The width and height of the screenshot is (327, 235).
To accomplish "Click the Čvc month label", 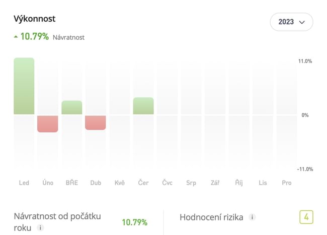I will pyautogui.click(x=168, y=183).
